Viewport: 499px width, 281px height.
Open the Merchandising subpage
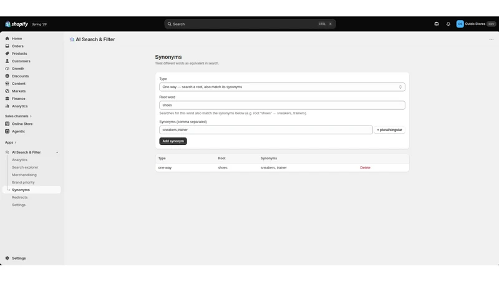pos(24,175)
